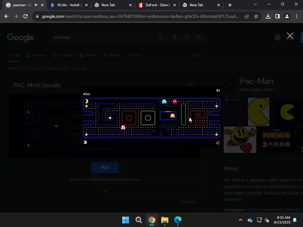Select the Videos results tab
303x227 pixels.
[x=63, y=55]
